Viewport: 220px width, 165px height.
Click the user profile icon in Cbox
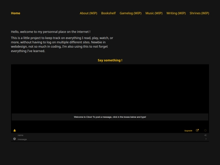coord(15,130)
